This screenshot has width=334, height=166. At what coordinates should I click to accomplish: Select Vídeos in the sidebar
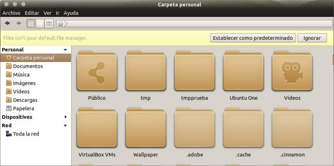[36, 92]
